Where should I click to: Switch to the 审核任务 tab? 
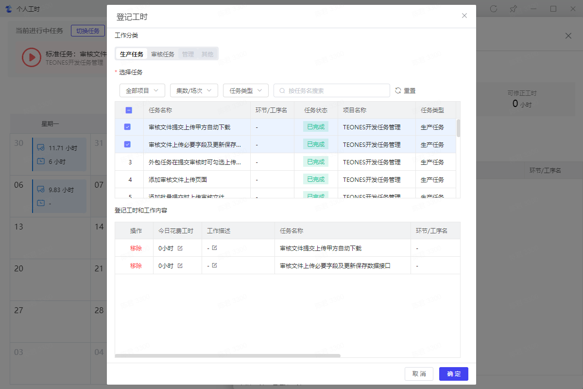coord(163,54)
